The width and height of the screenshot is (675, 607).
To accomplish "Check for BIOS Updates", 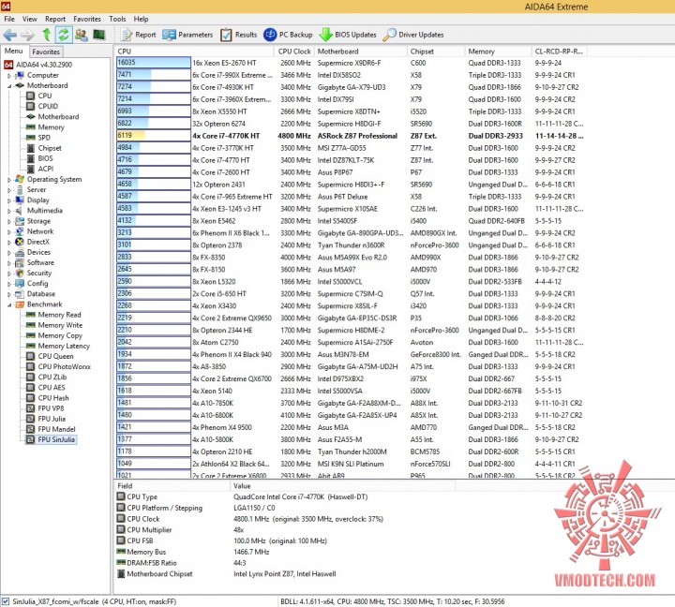I will point(348,35).
